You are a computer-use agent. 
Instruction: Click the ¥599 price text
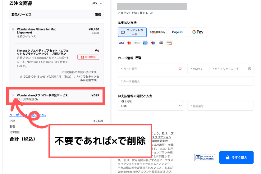tap(95, 95)
